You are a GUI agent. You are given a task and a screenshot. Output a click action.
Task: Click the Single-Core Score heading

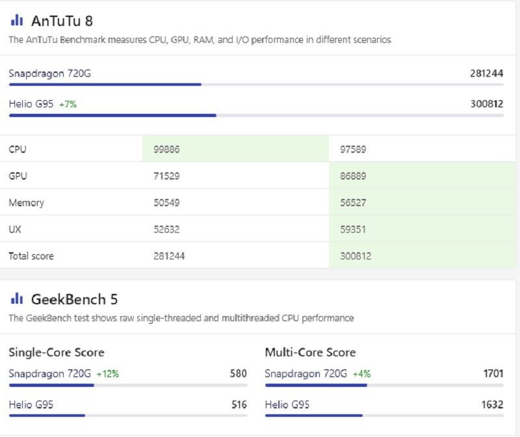point(57,352)
